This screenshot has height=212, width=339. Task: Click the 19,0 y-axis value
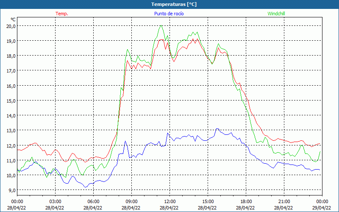pos(11,41)
